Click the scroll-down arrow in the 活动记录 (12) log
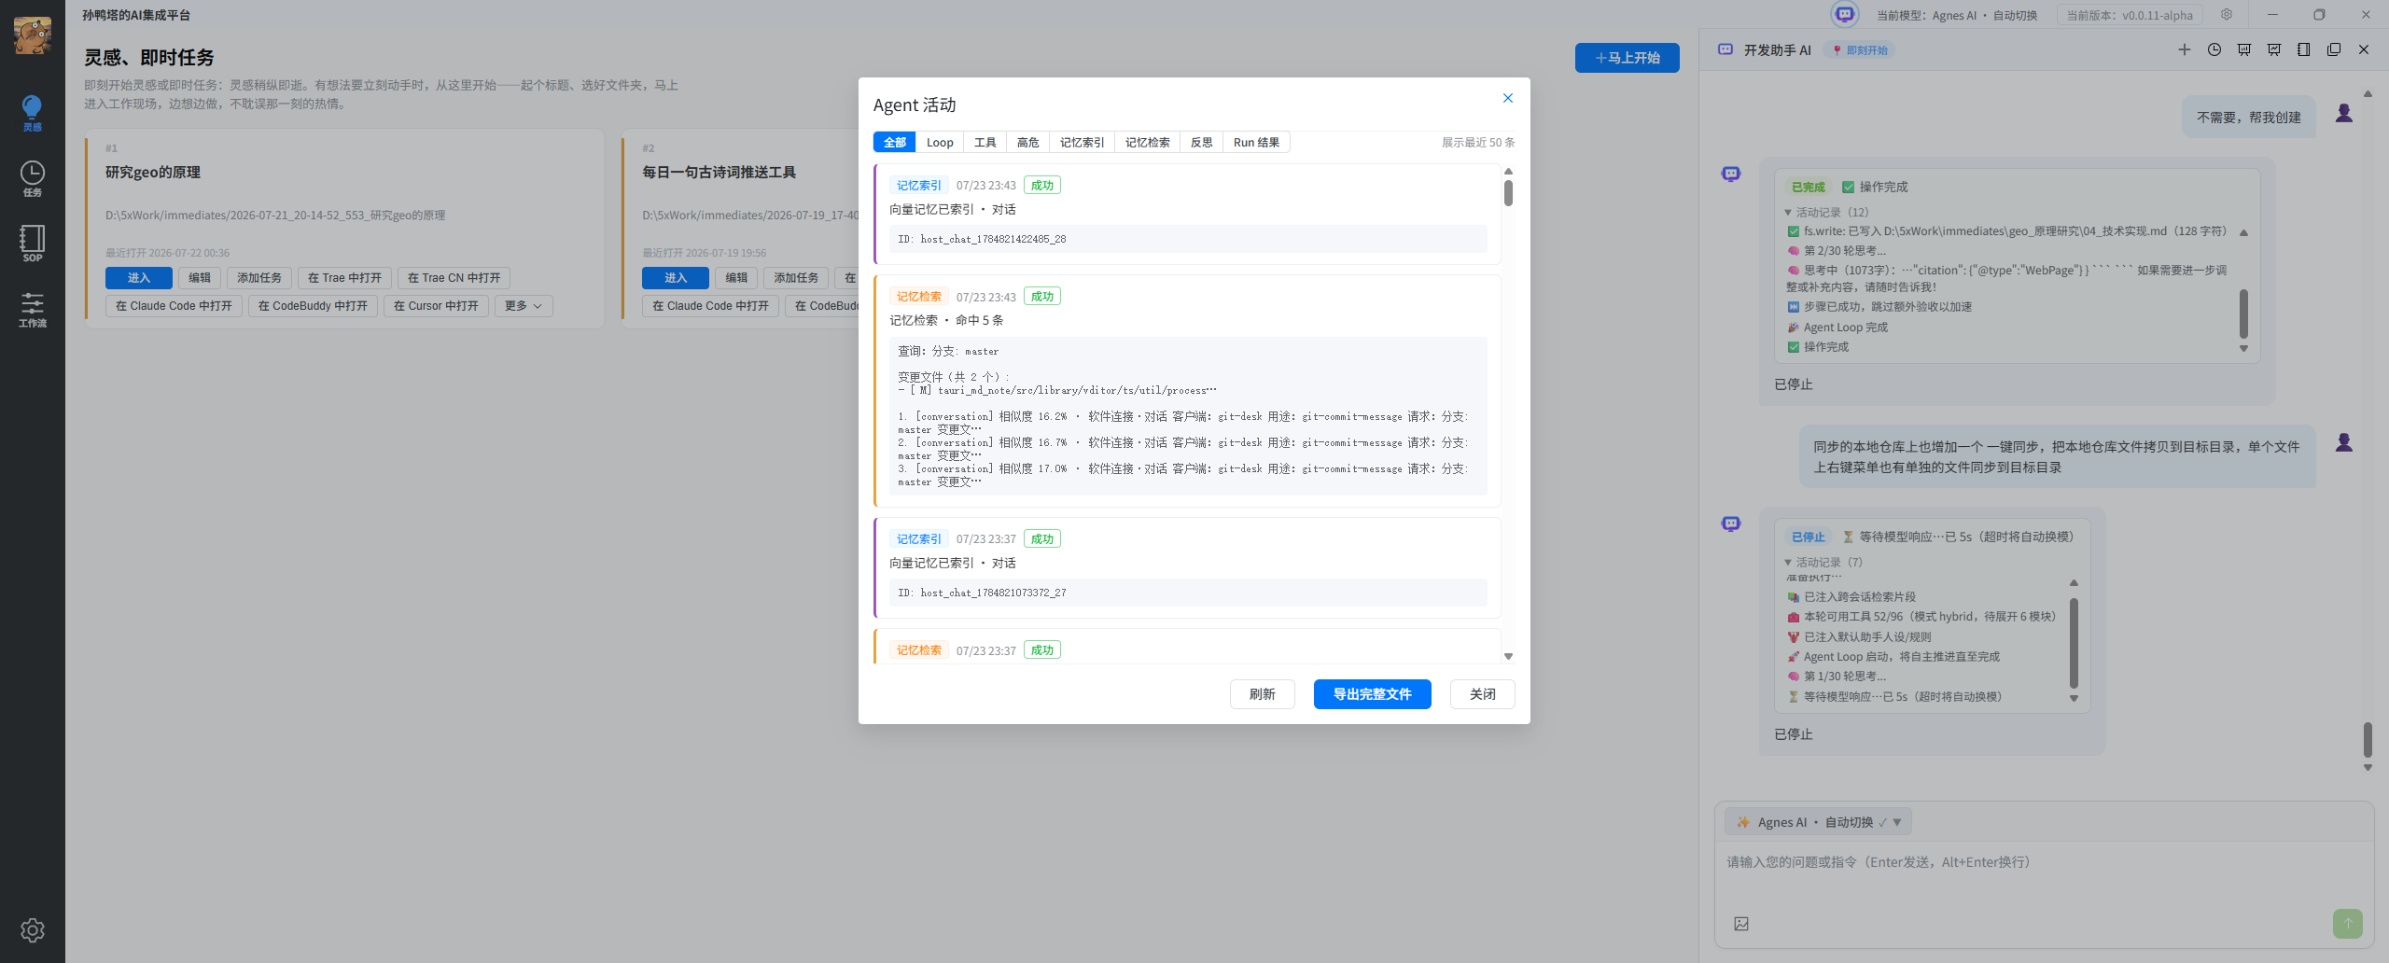This screenshot has height=963, width=2389. point(2244,349)
